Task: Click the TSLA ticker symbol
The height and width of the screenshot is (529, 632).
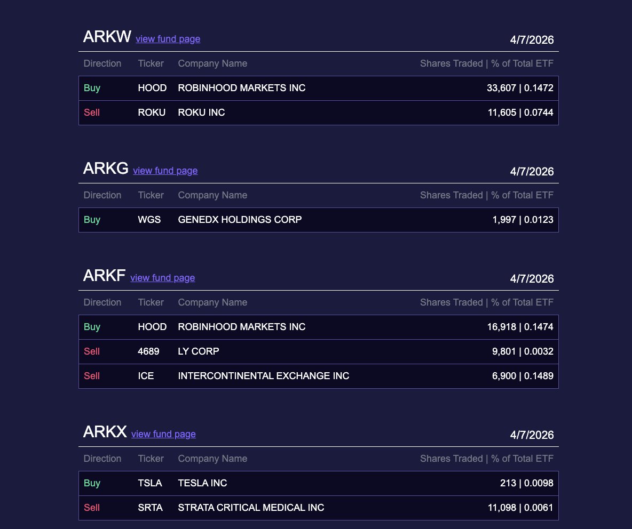Action: coord(150,483)
